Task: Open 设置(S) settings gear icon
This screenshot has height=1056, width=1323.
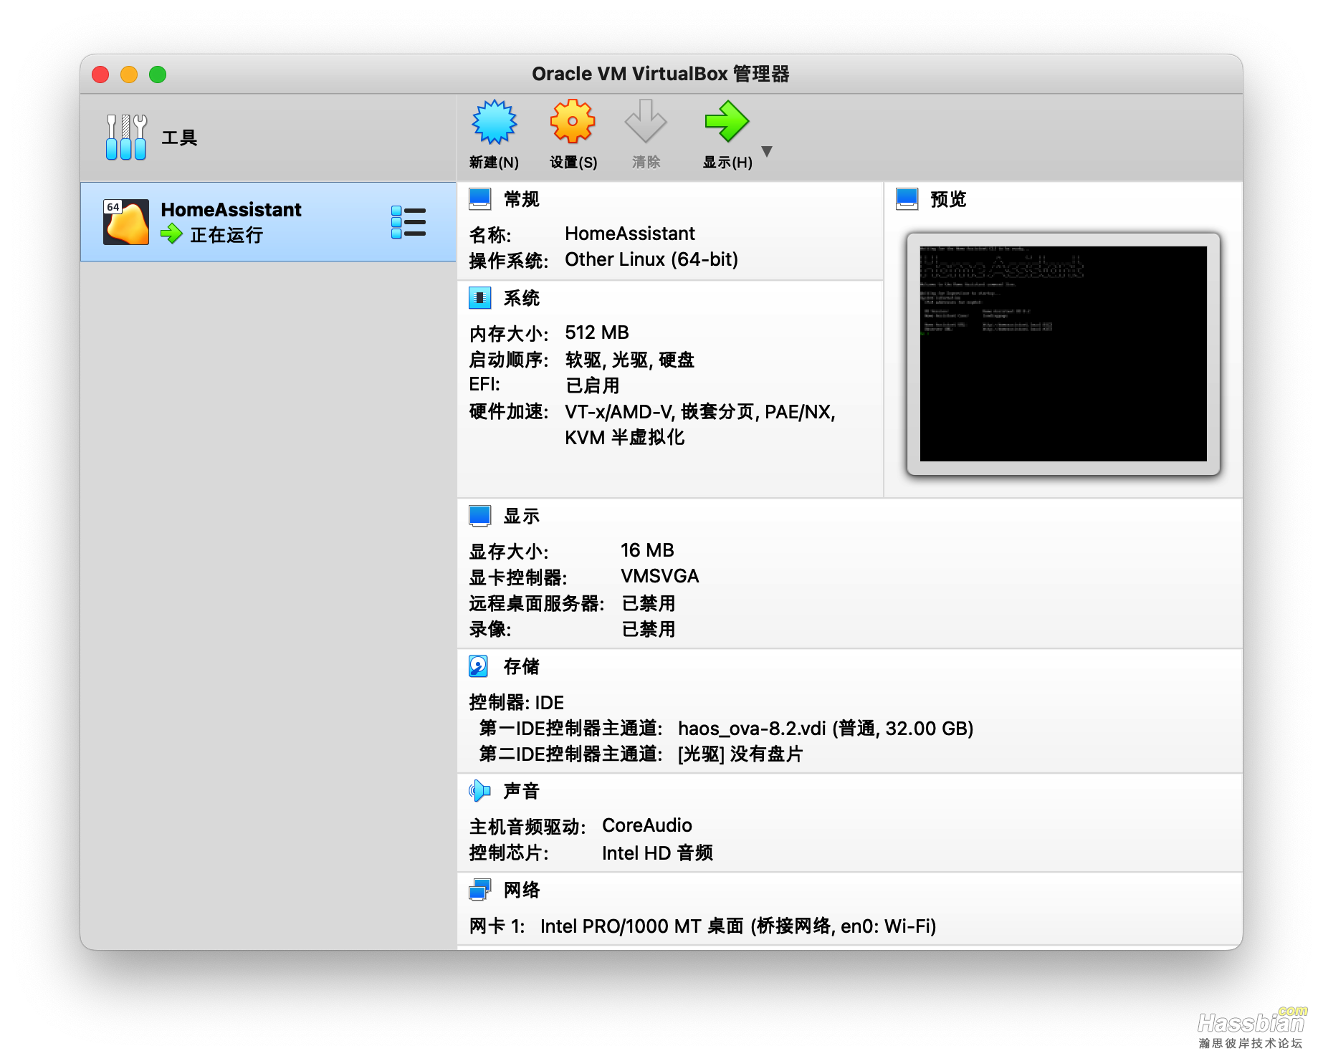Action: 573,122
